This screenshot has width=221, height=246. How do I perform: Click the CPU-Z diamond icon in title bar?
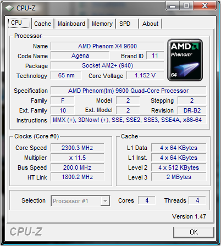click(x=9, y=8)
